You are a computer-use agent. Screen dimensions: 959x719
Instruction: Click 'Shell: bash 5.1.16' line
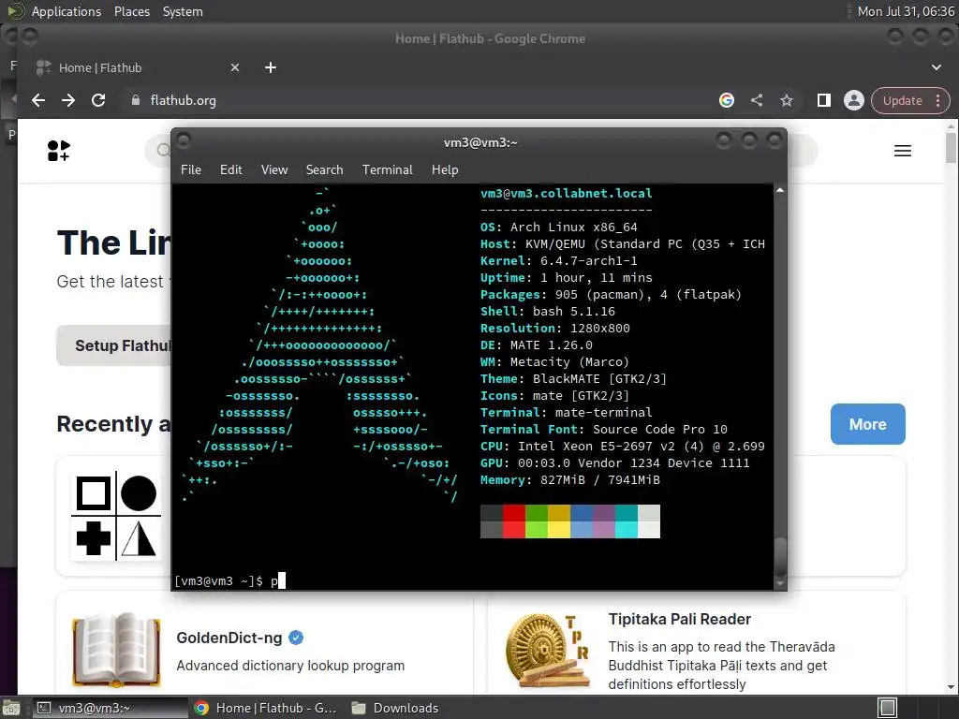point(547,311)
